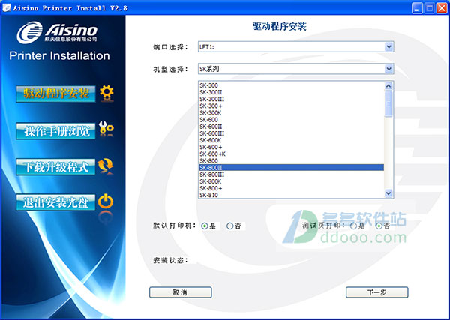
Task: Close the Aisino Printer Install window
Action: (x=442, y=8)
